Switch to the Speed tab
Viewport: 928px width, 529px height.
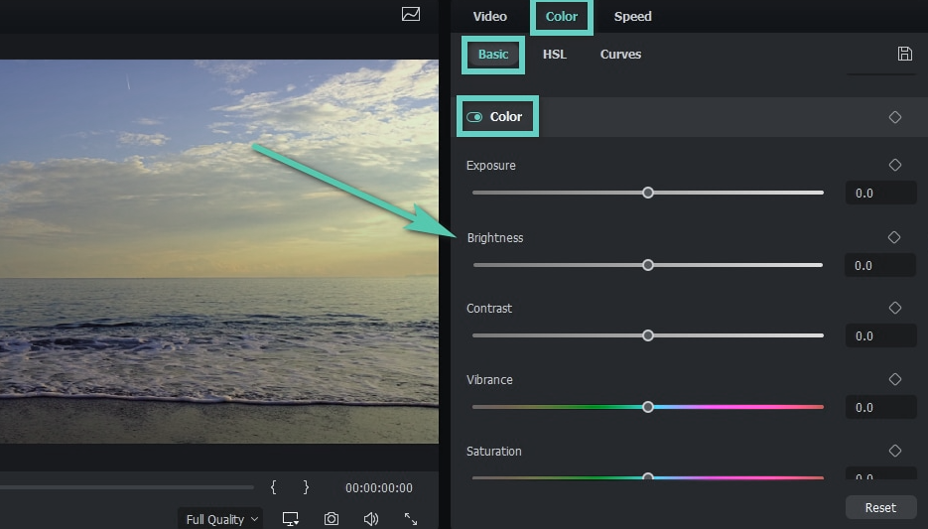(x=632, y=17)
